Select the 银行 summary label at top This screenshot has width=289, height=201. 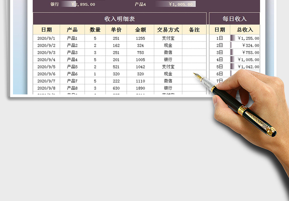click(x=55, y=4)
